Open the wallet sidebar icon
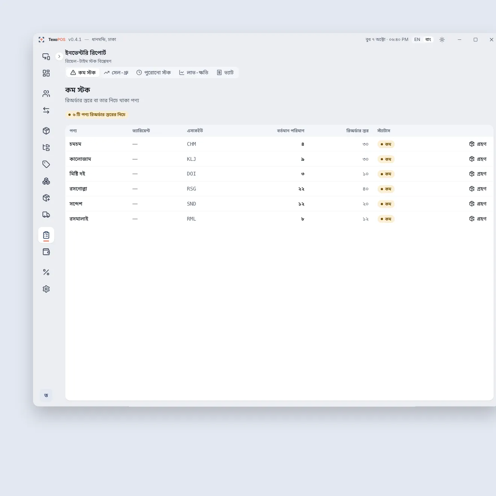 click(x=46, y=252)
